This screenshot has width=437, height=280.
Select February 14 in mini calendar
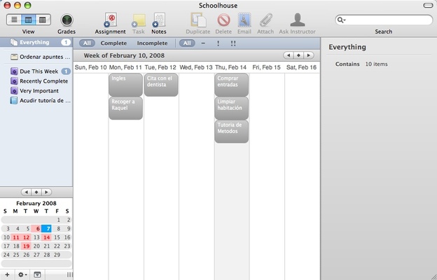pos(46,238)
